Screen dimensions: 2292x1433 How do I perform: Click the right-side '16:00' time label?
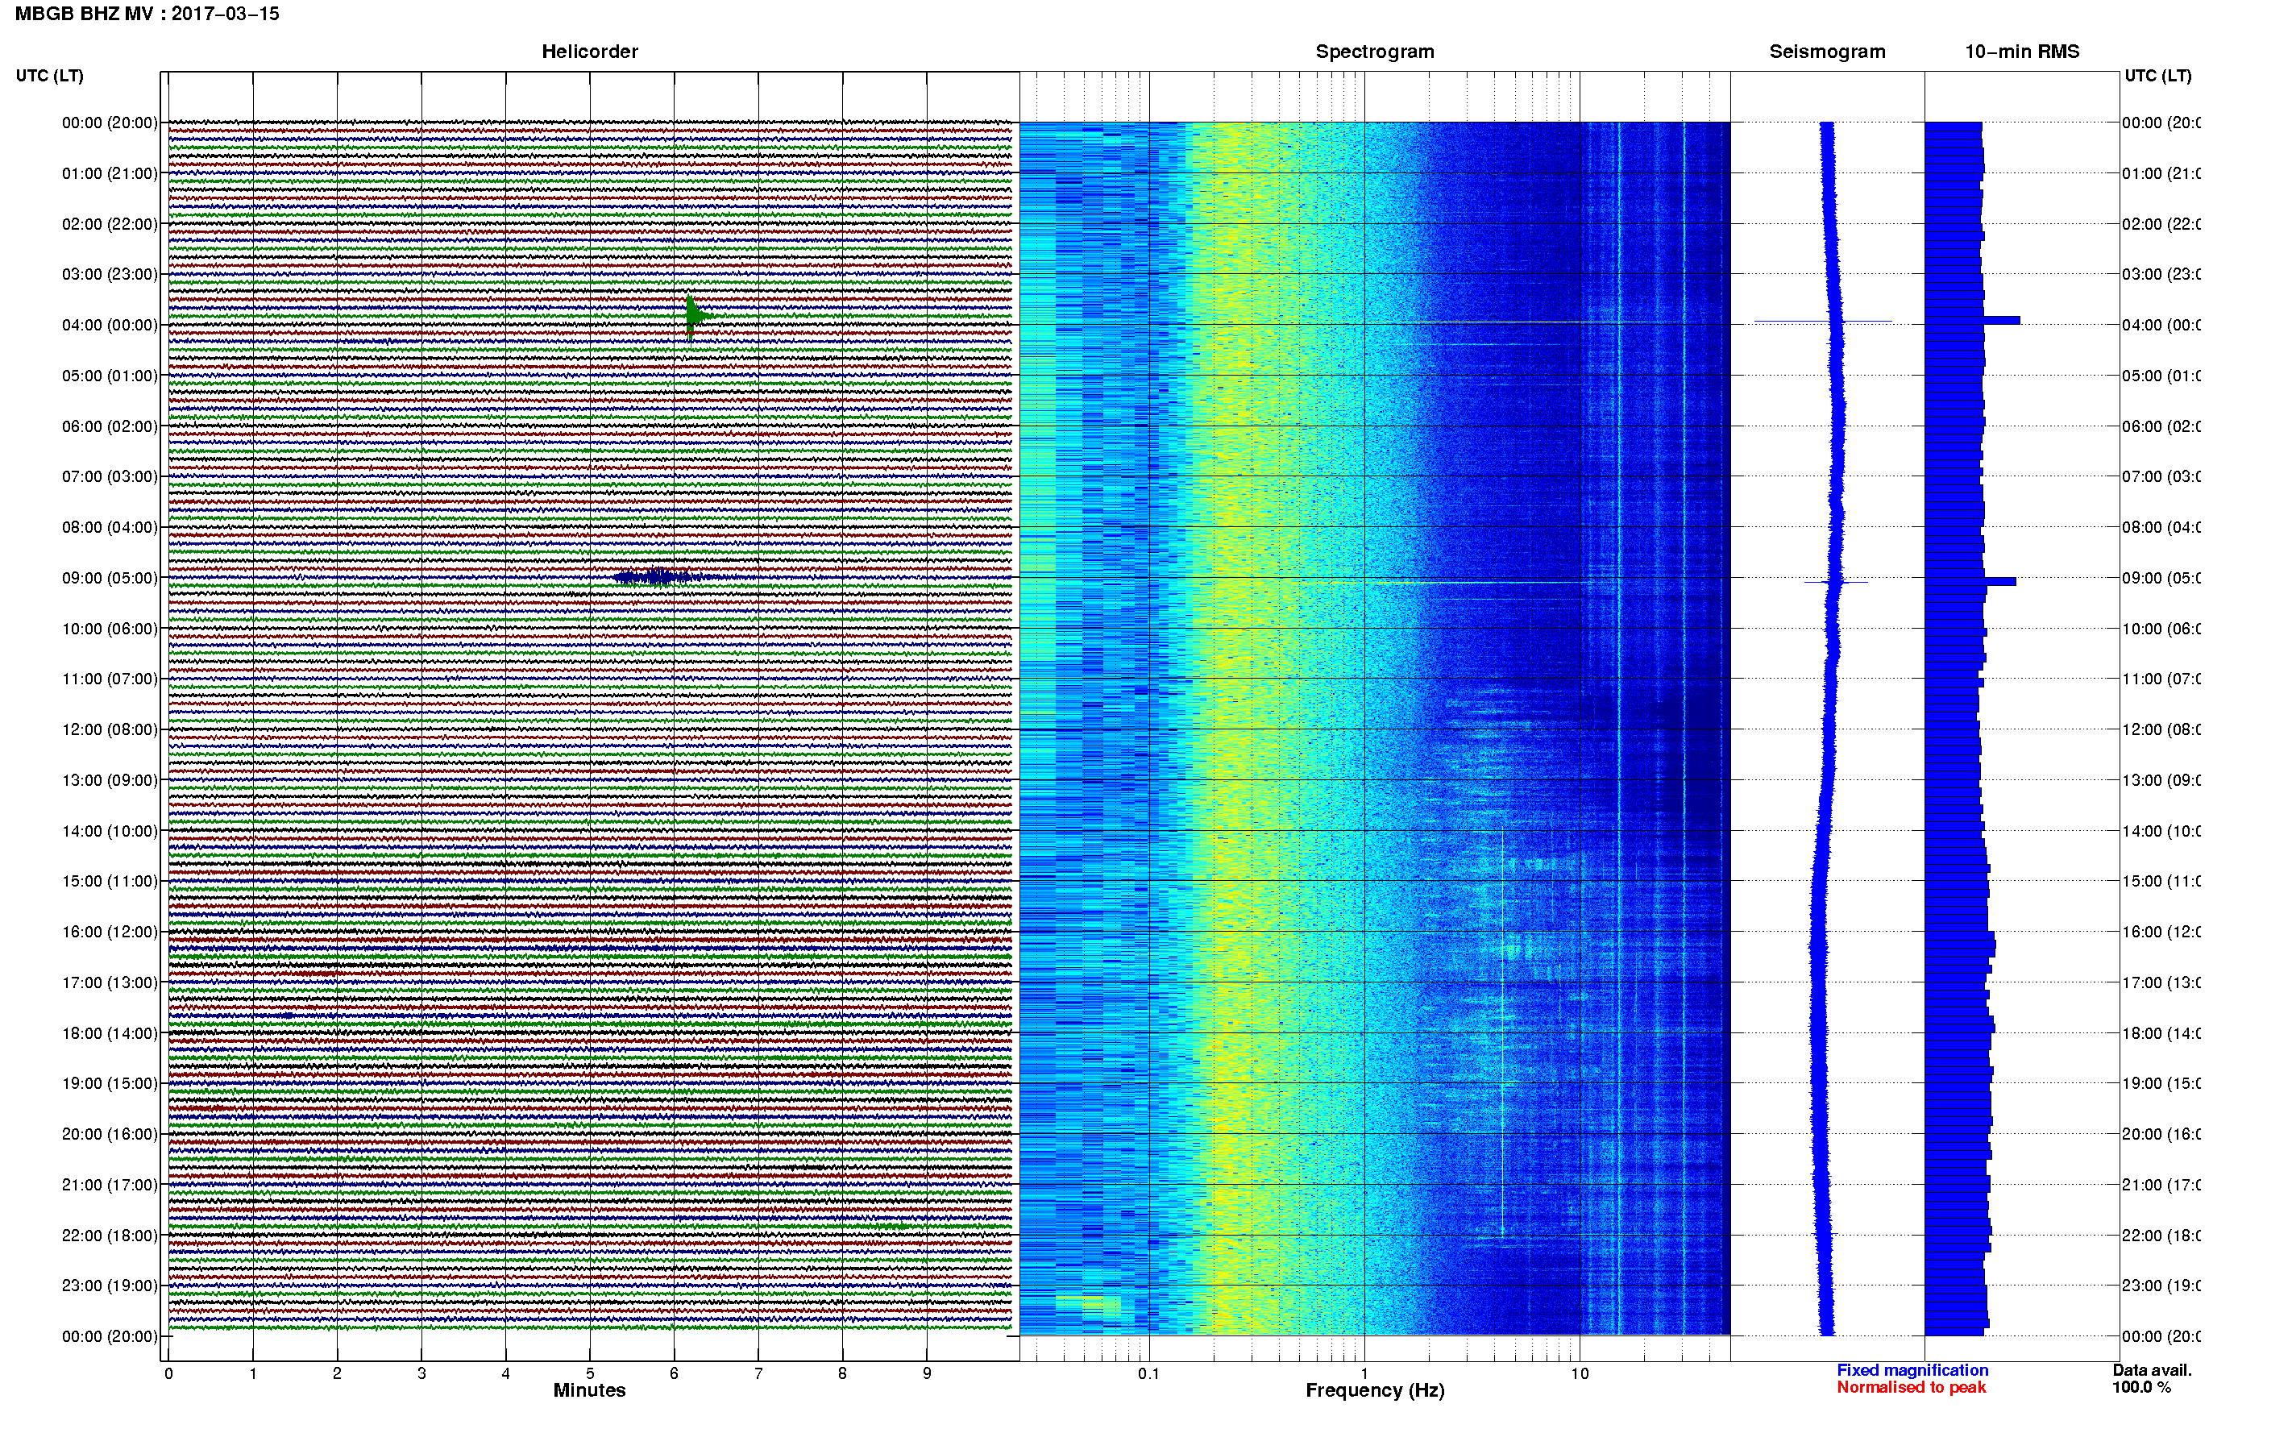click(2161, 932)
